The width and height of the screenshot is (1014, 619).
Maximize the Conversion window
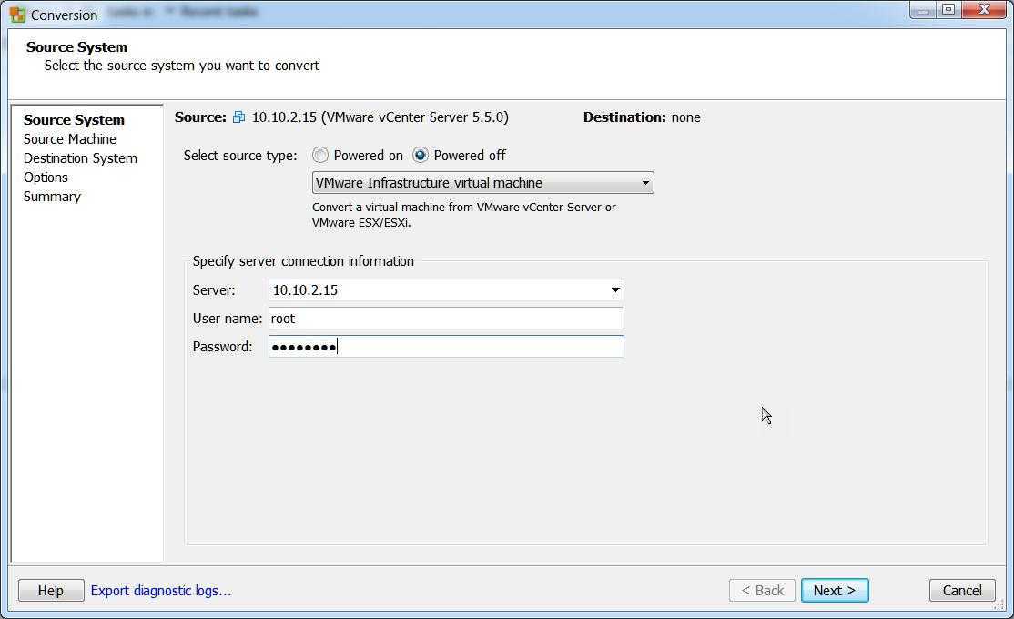click(948, 9)
